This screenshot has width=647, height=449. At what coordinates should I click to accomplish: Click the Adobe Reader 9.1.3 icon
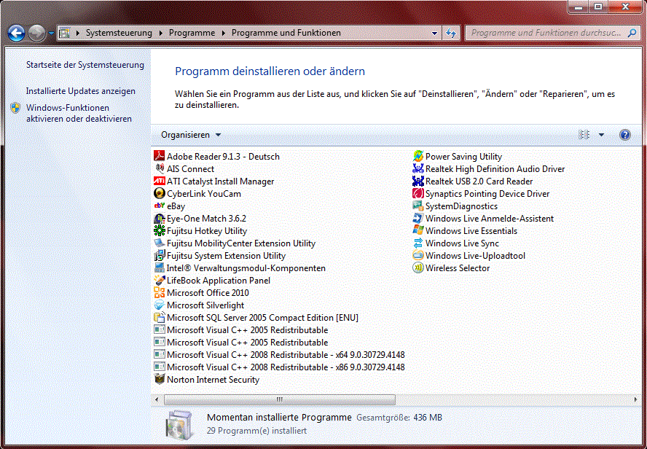tap(160, 156)
